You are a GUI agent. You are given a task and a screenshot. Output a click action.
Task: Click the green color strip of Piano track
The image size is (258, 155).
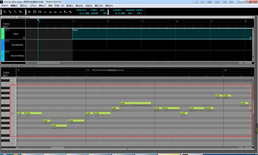(3, 34)
